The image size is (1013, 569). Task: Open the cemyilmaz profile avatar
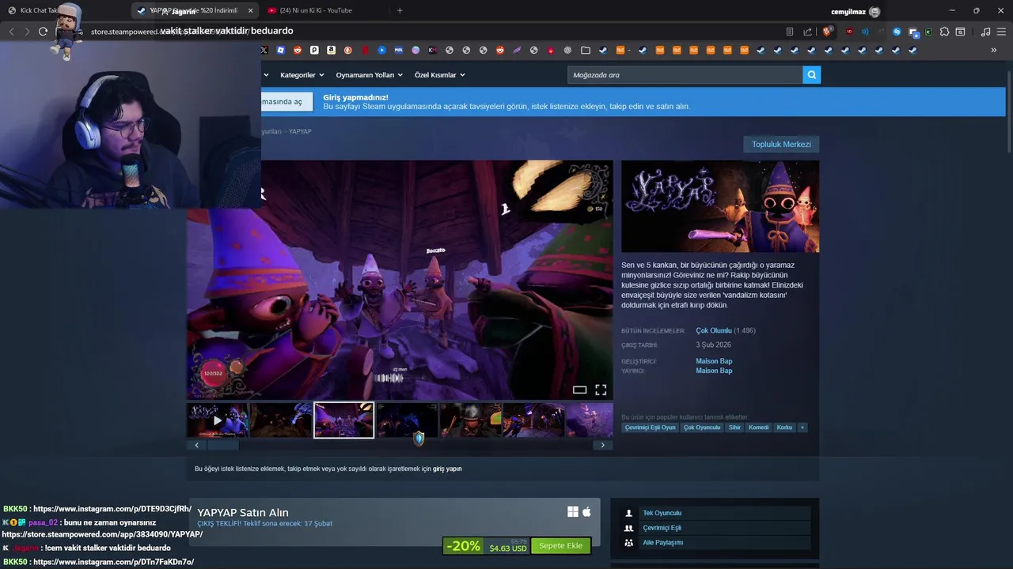[x=874, y=11]
